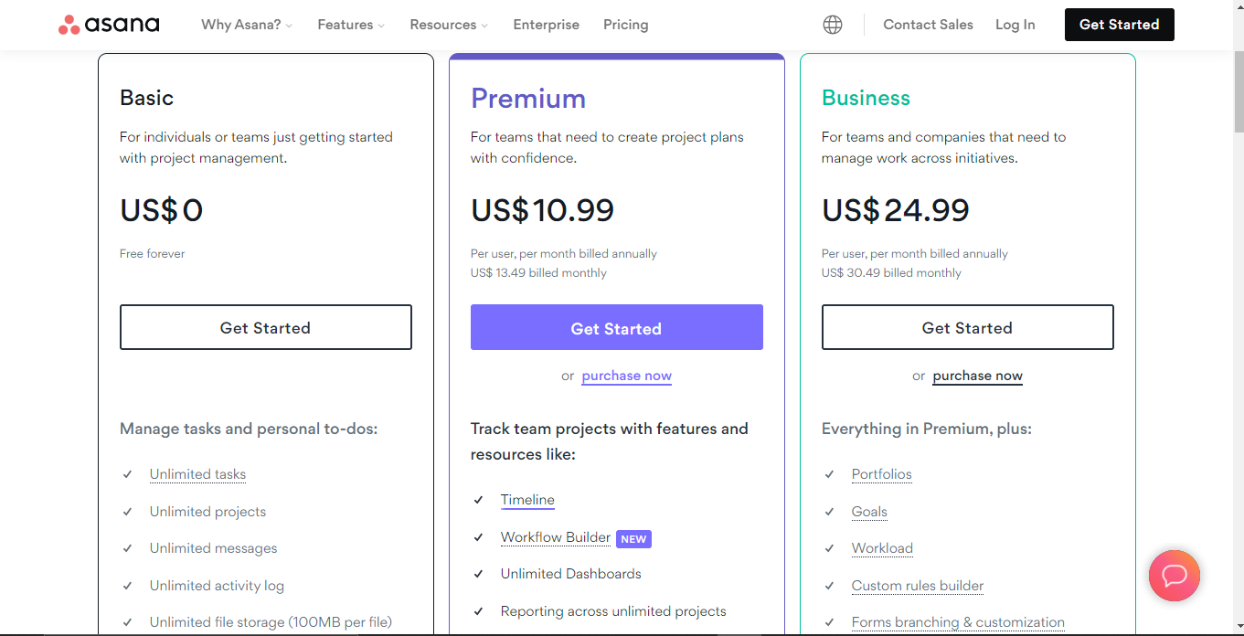
Task: Open the Timeline feature link
Action: [x=527, y=500]
